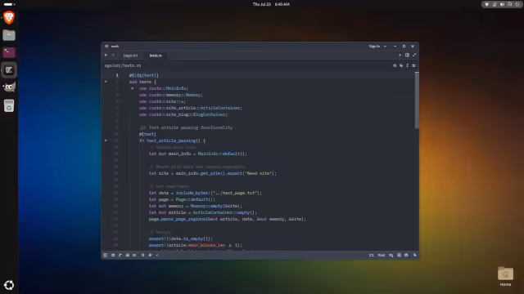The width and height of the screenshot is (524, 294).
Task: Click 'use crate::site_article::ArticleContainer;' line
Action: click(x=191, y=108)
